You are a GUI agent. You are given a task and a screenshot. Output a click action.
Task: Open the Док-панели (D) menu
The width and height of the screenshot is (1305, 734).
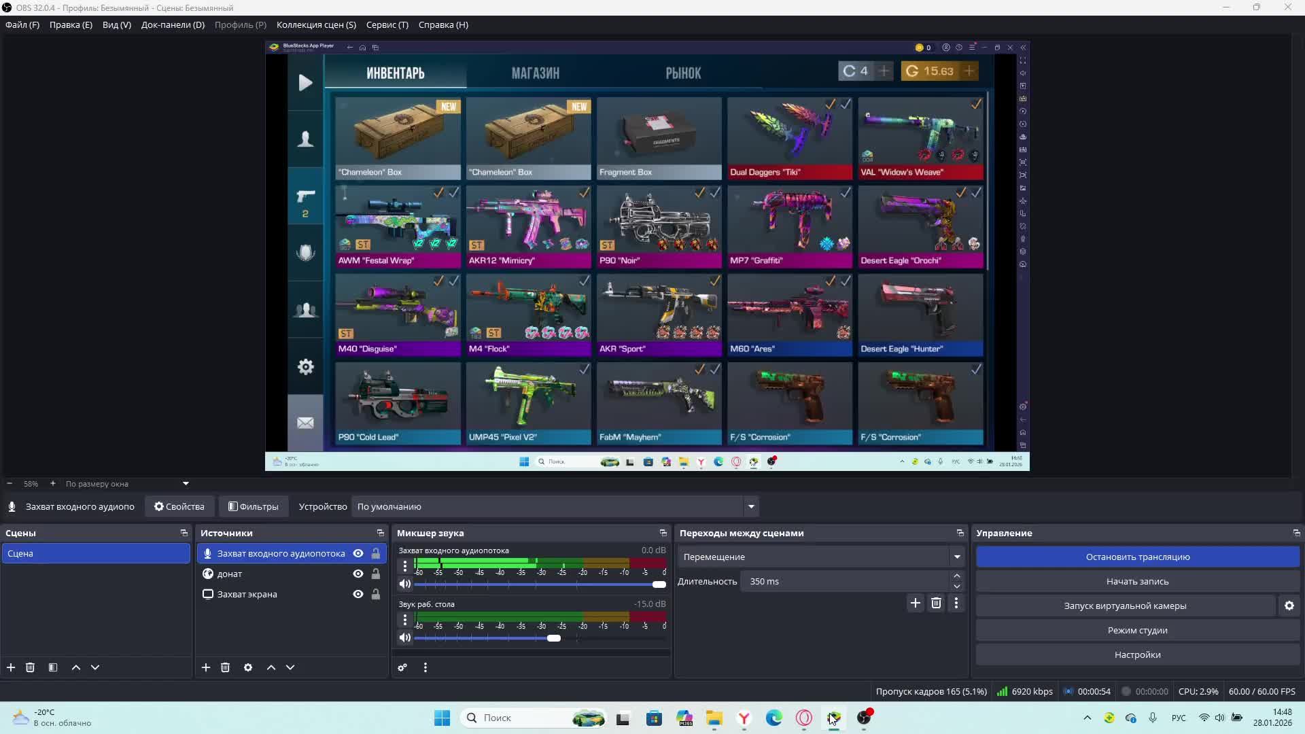tap(173, 24)
